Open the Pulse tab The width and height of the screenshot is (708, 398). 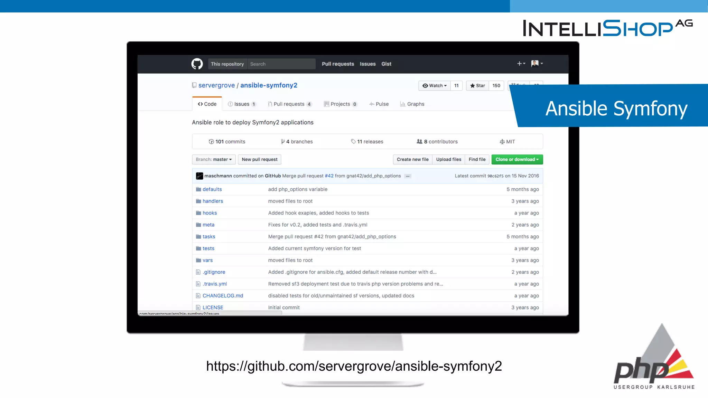(379, 104)
